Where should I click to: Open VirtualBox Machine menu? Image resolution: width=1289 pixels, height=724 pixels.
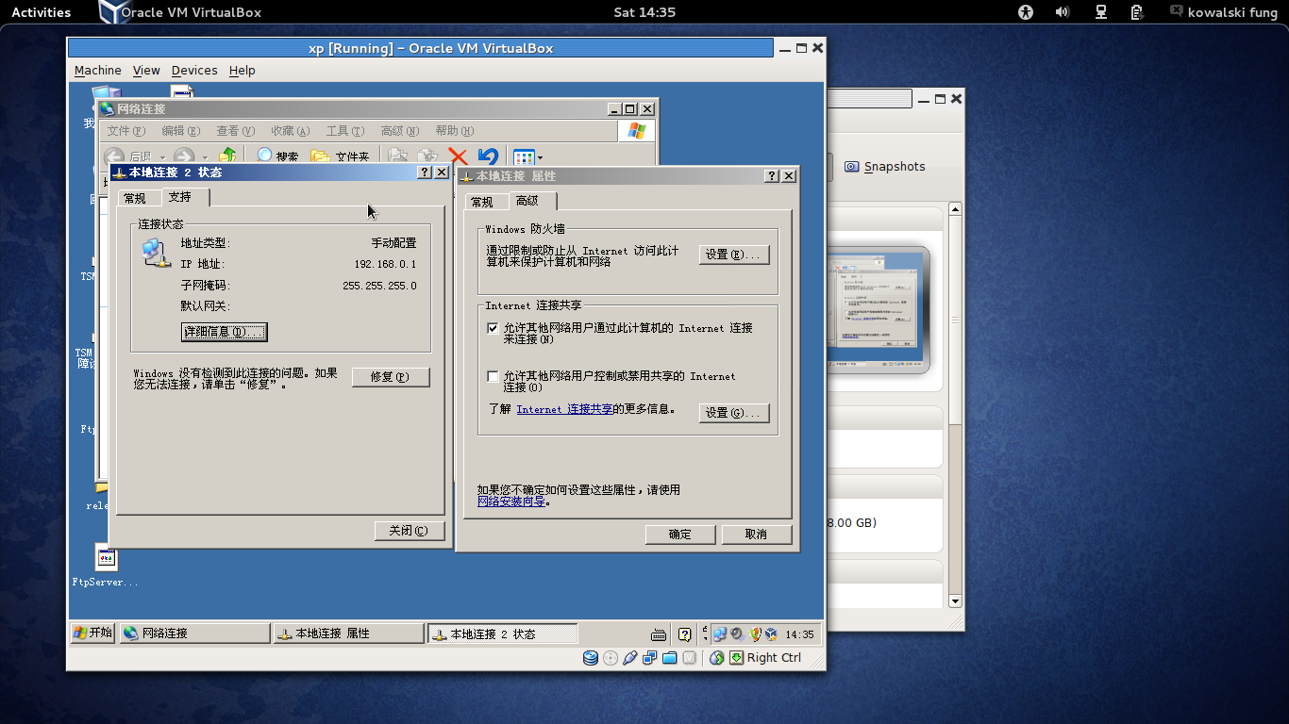click(98, 71)
